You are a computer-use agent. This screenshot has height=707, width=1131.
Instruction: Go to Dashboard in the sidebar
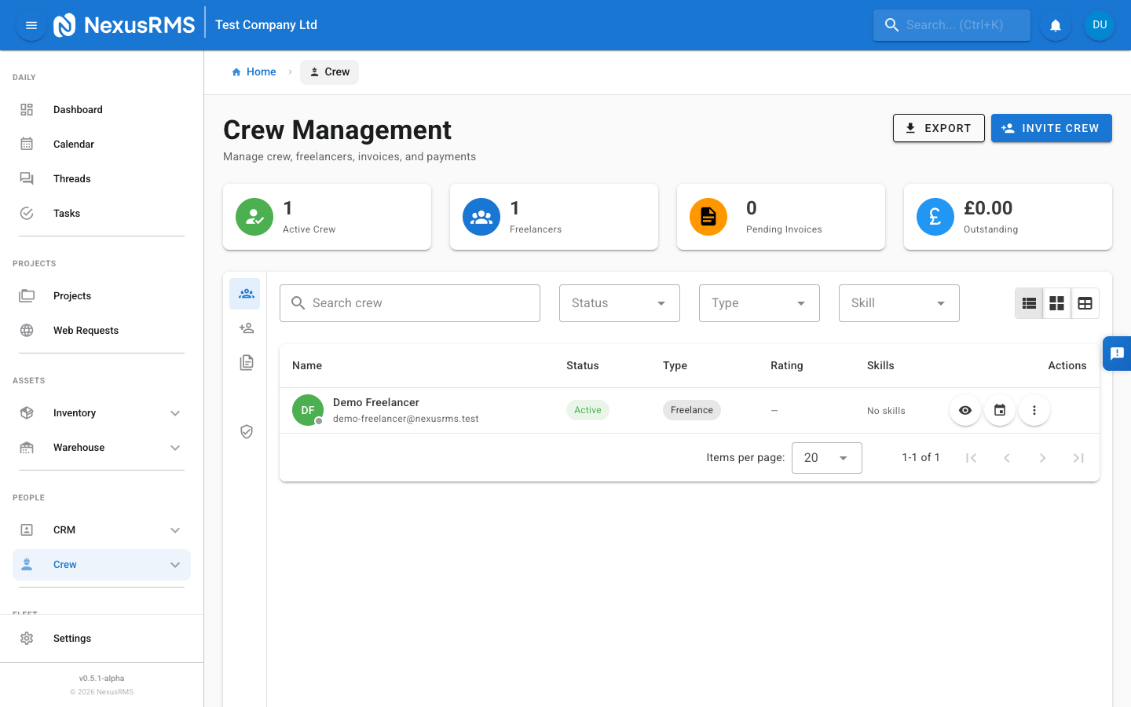point(78,109)
